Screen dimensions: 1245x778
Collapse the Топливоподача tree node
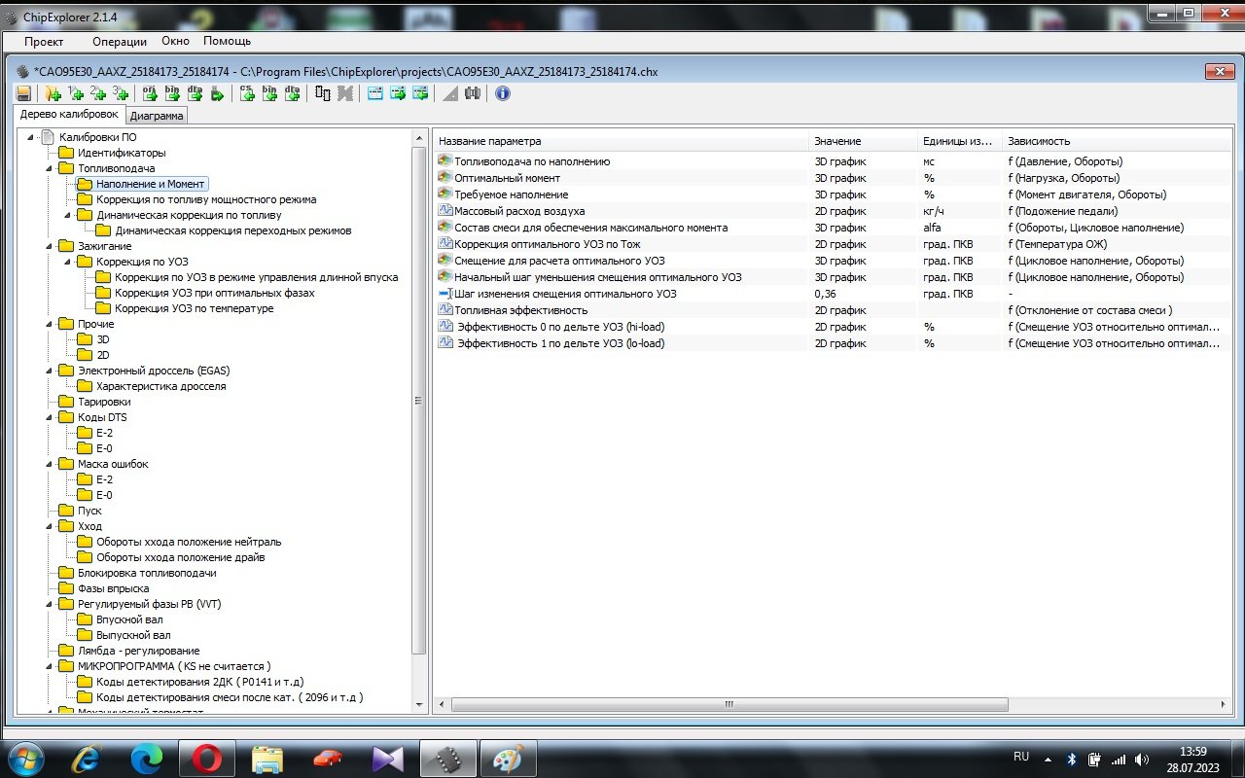(50, 168)
